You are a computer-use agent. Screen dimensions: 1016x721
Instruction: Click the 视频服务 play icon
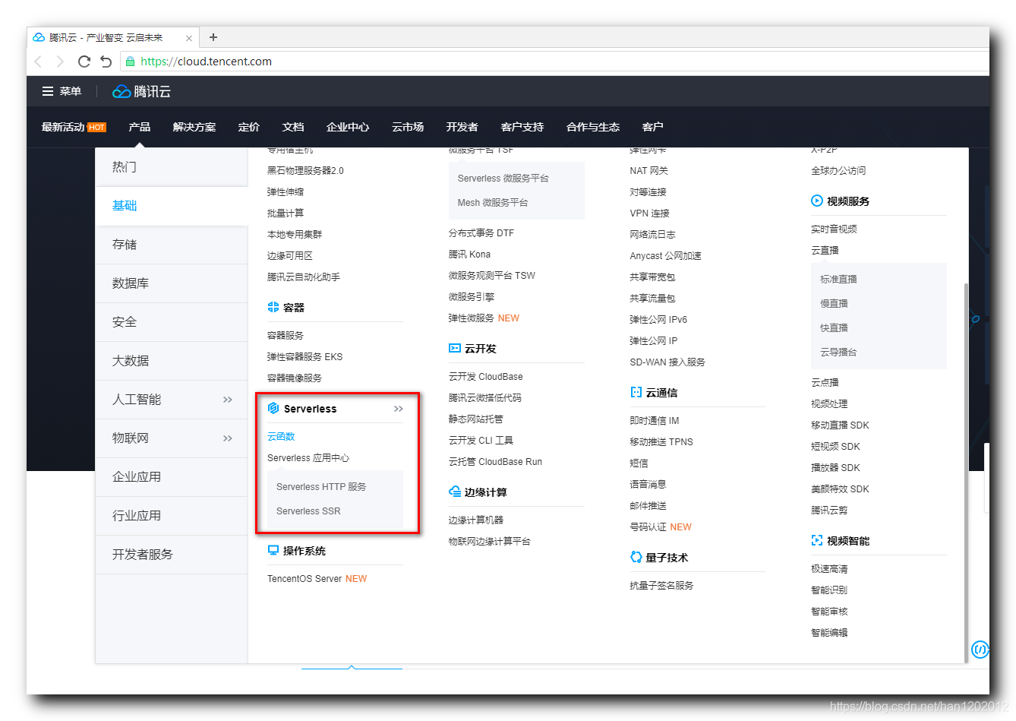click(817, 201)
